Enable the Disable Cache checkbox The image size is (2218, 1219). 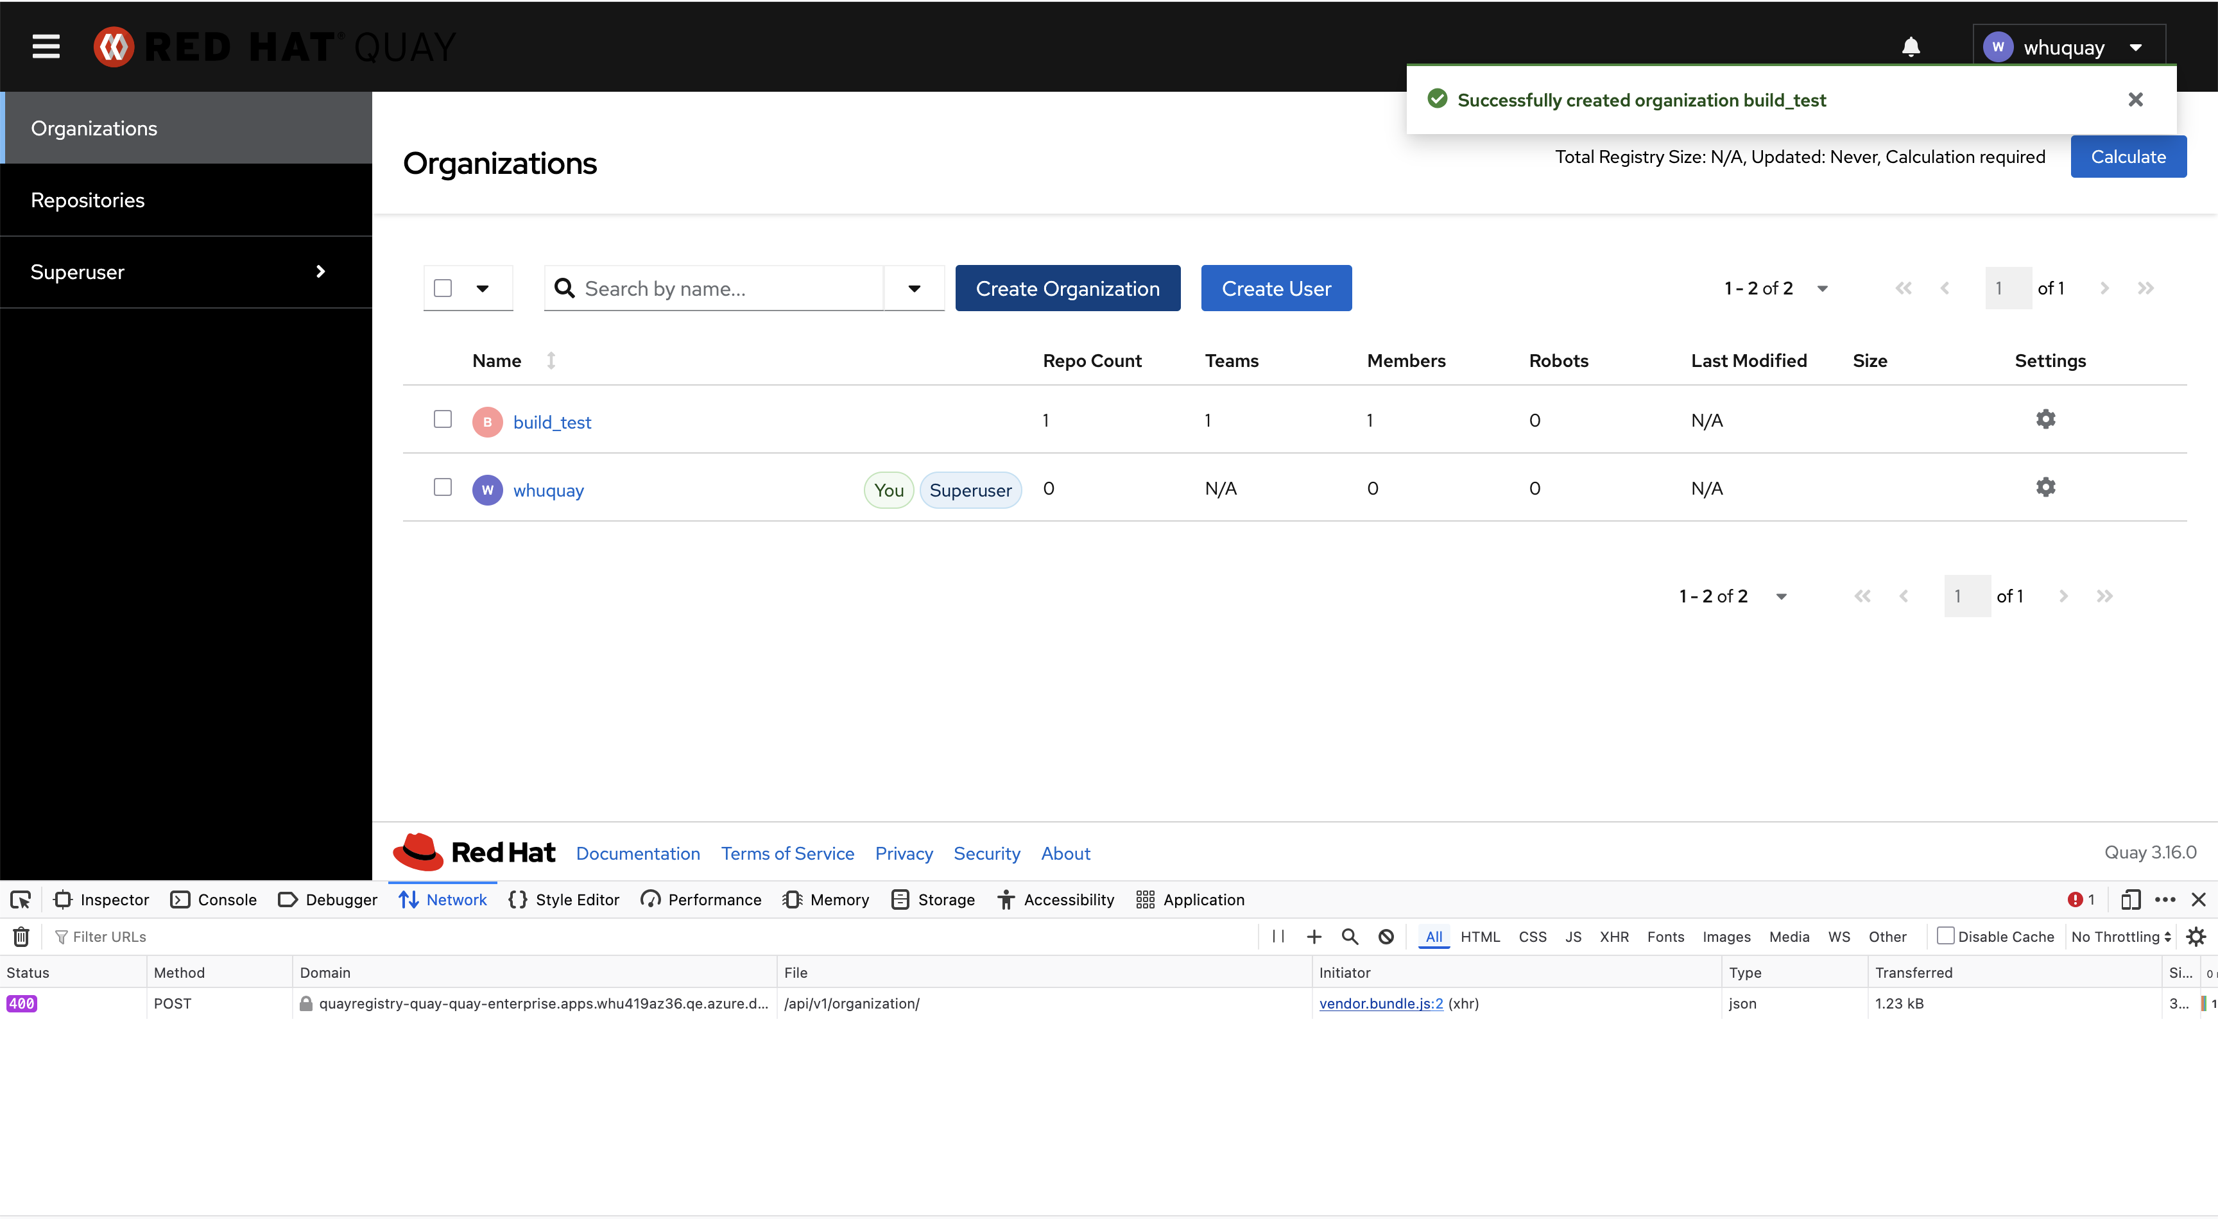1944,936
